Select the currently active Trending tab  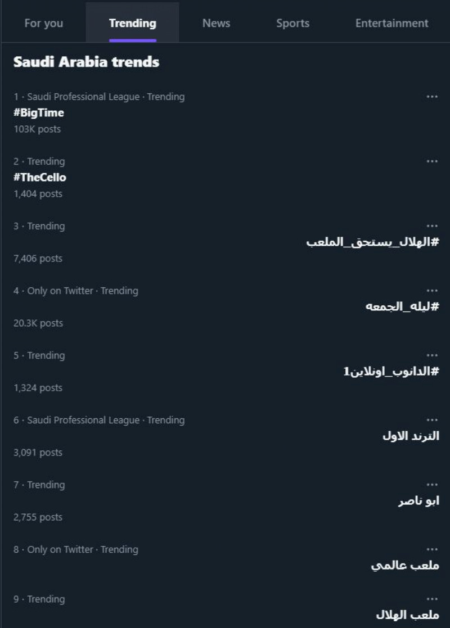click(132, 23)
